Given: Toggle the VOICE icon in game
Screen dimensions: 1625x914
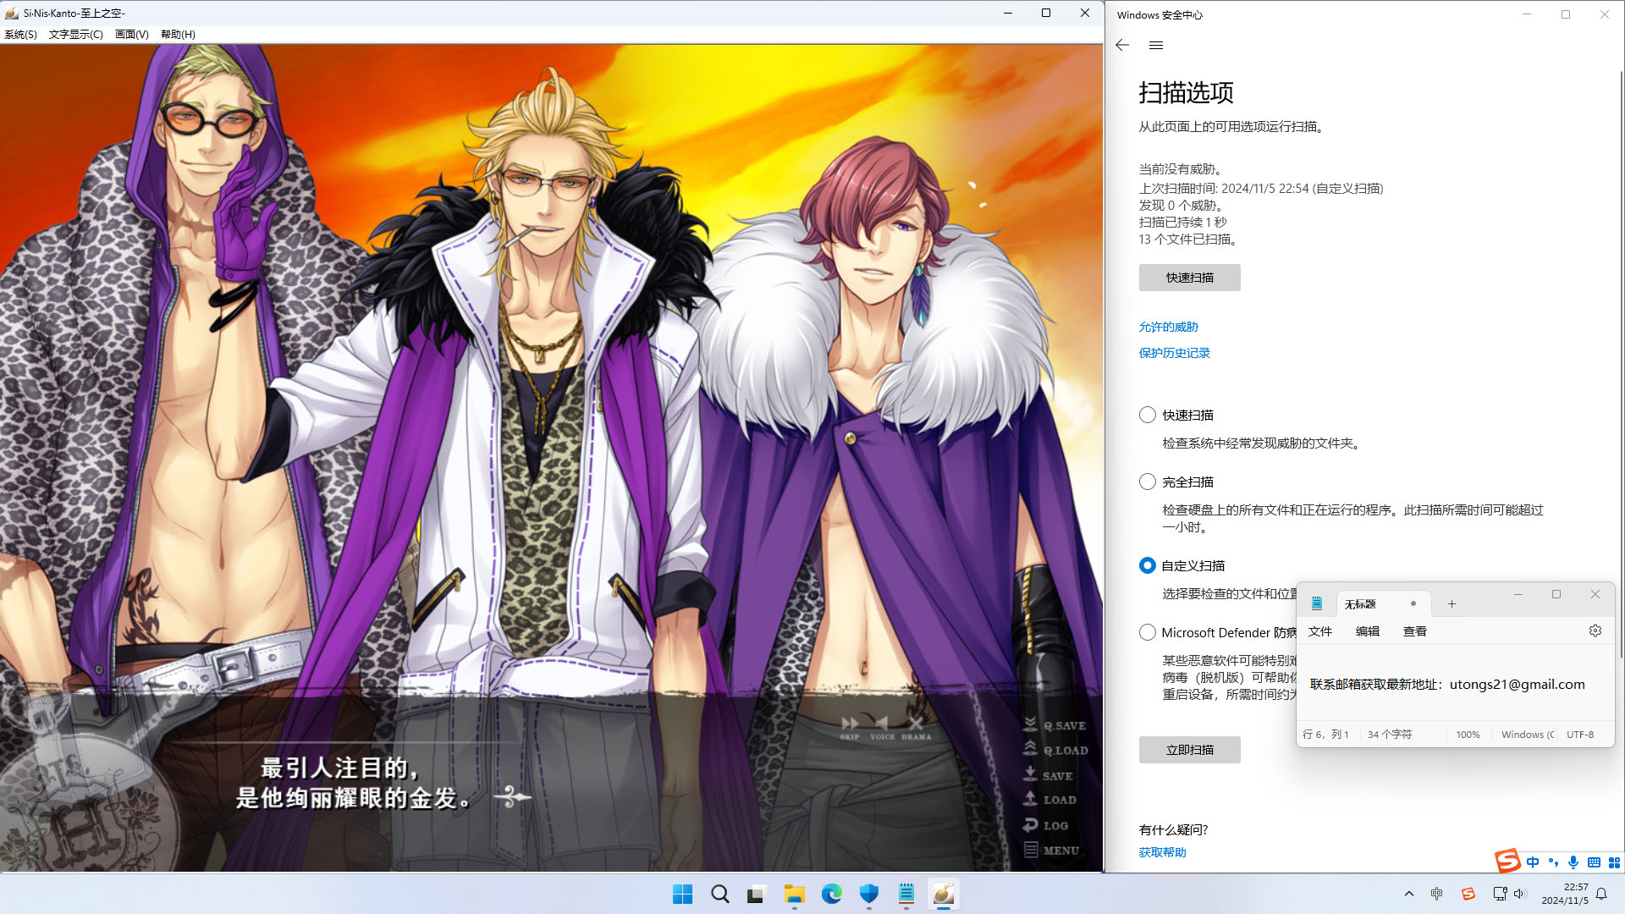Looking at the screenshot, I should (x=882, y=725).
